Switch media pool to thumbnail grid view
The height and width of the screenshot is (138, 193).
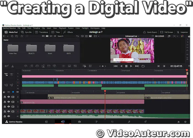(x=47, y=36)
